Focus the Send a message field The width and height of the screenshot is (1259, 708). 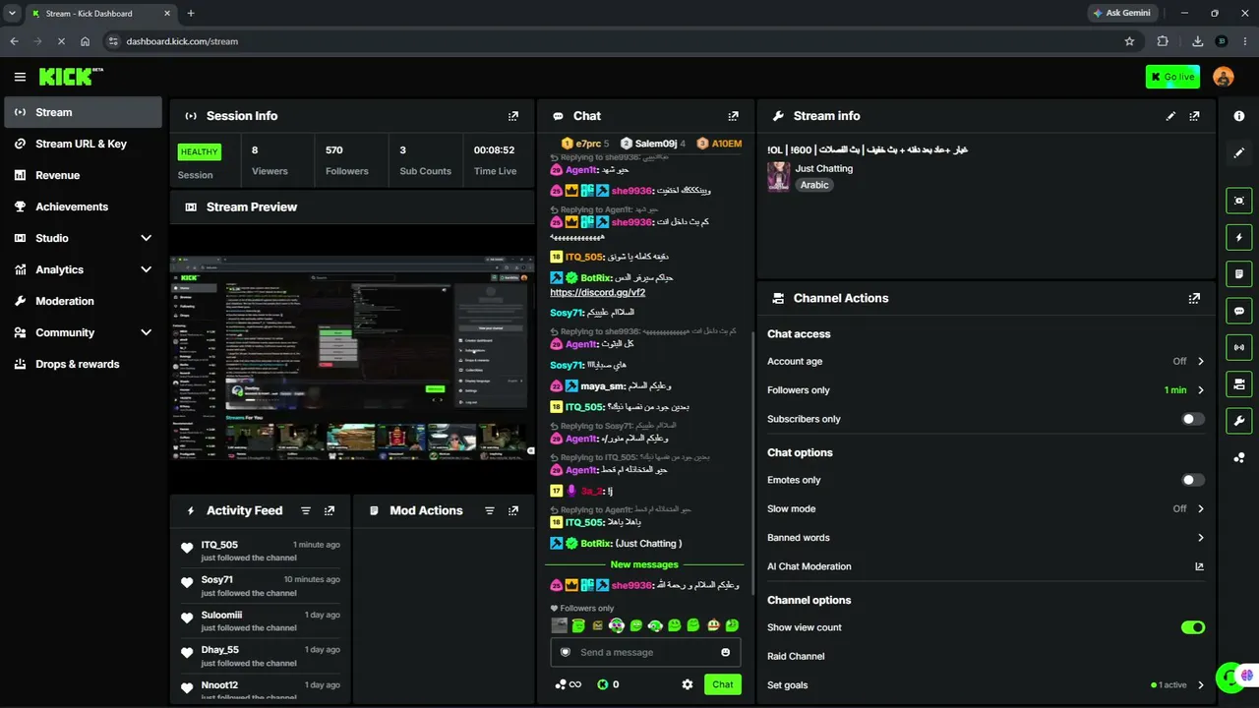click(x=645, y=652)
